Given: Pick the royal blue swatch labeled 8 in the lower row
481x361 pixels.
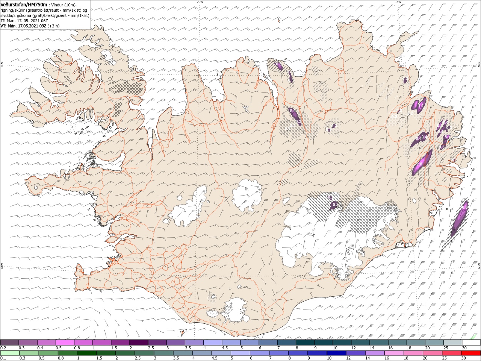Looking at the screenshot, I should point(298,353).
